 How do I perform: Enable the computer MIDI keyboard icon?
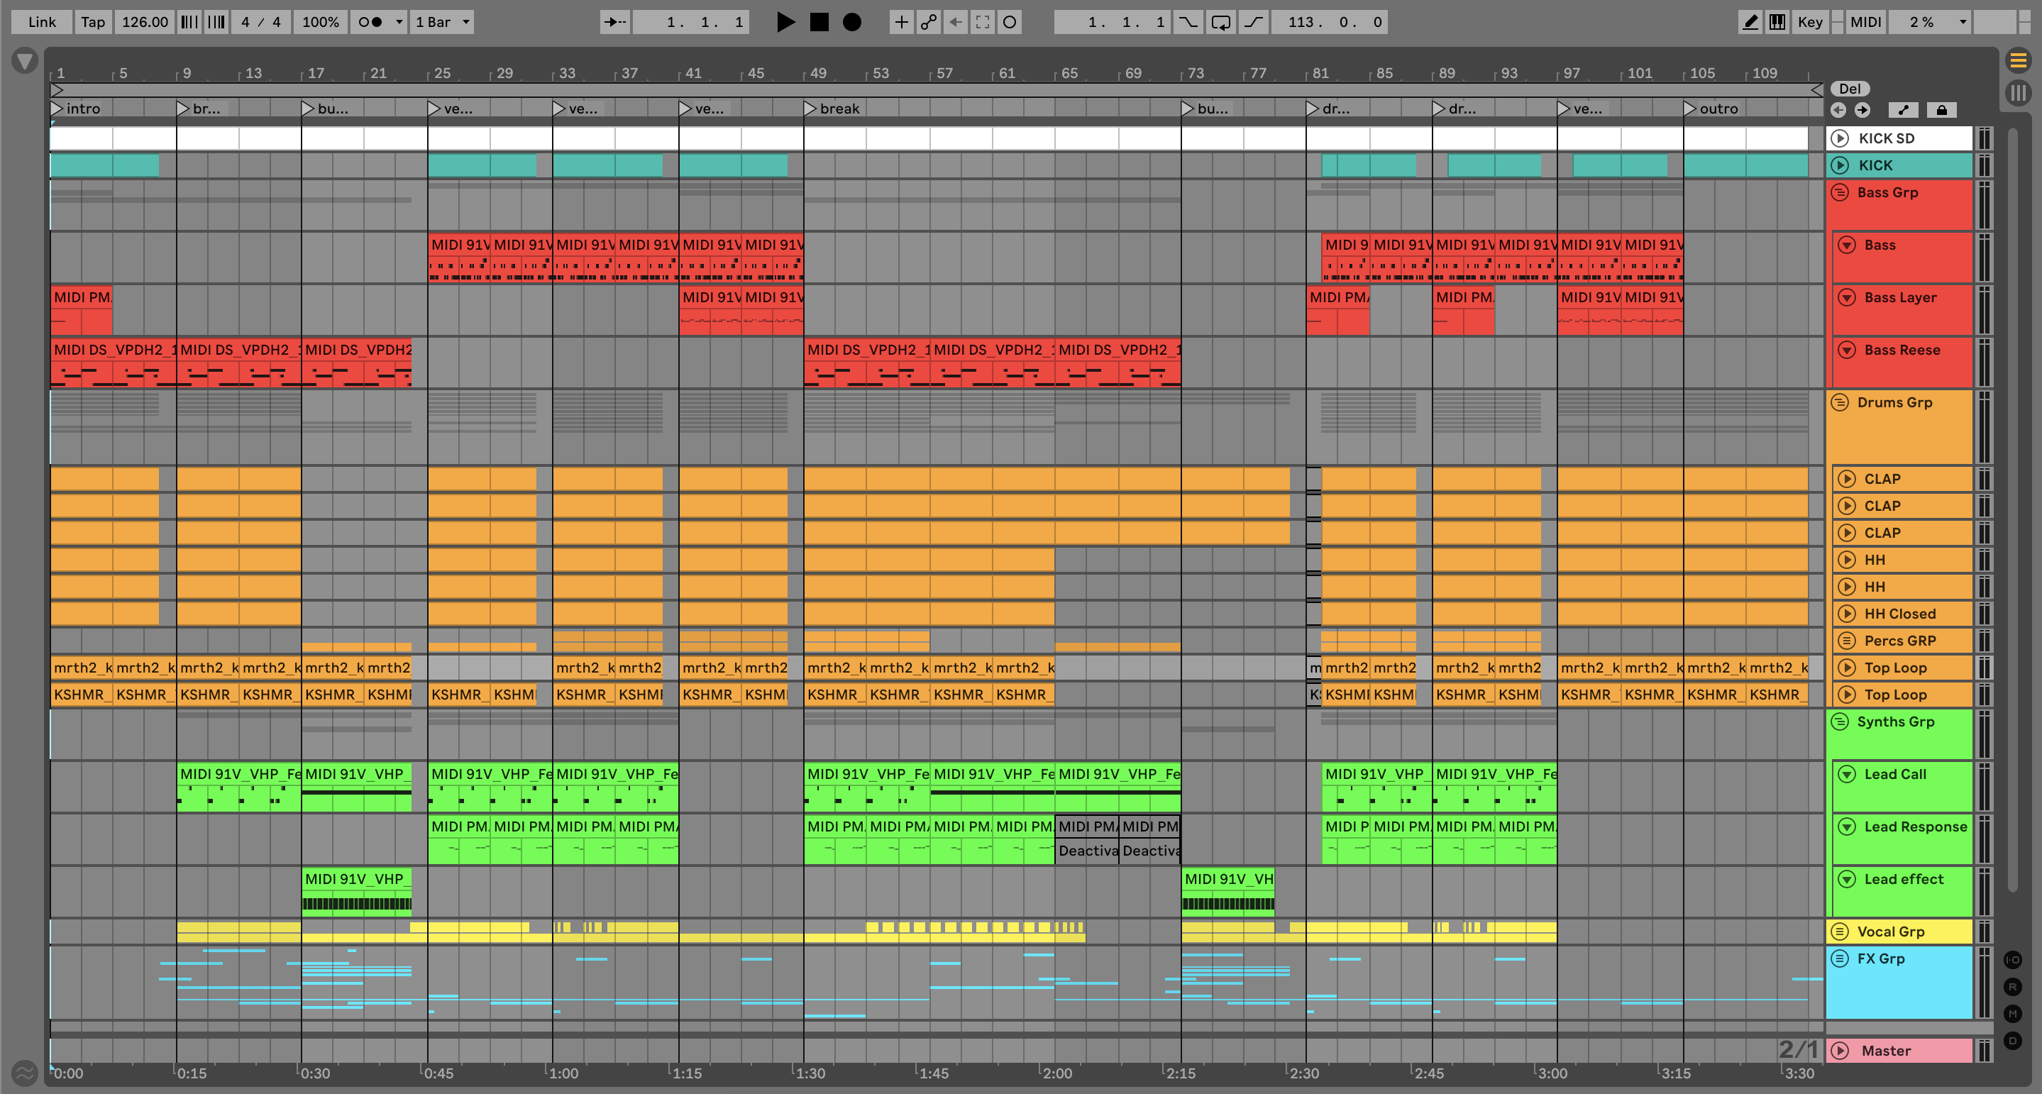(x=1777, y=22)
